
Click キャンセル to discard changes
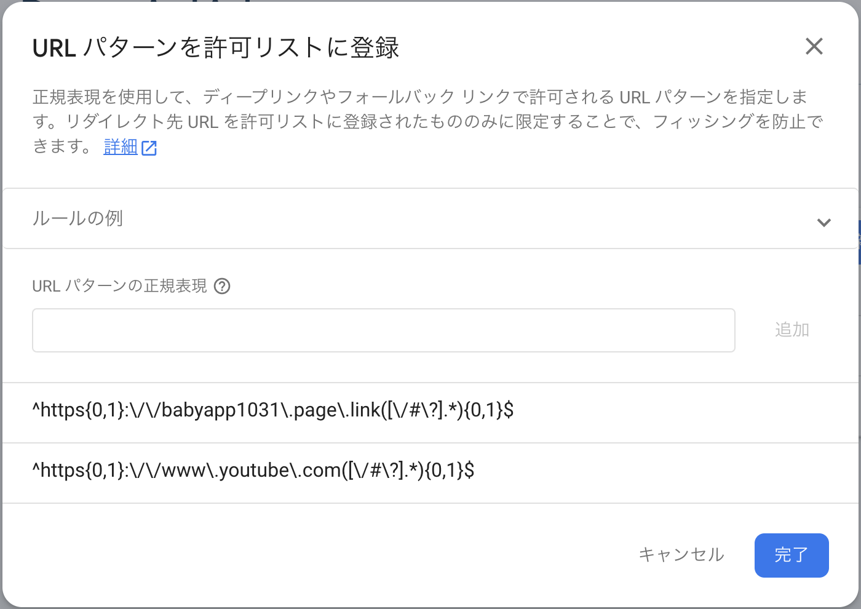[681, 555]
